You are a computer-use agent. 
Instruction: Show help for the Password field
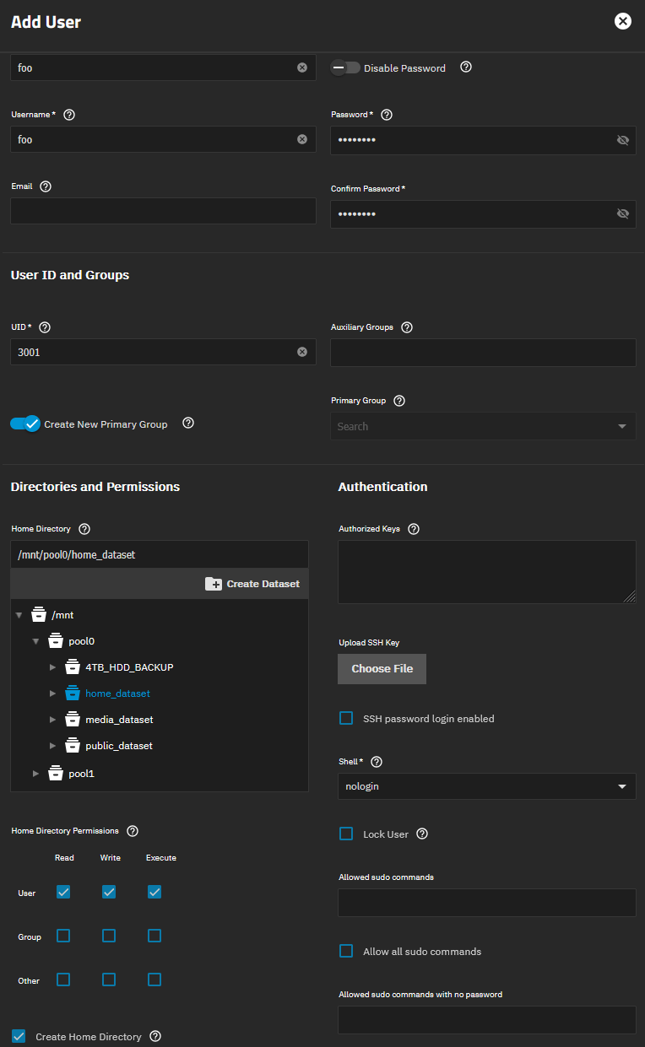pyautogui.click(x=387, y=114)
